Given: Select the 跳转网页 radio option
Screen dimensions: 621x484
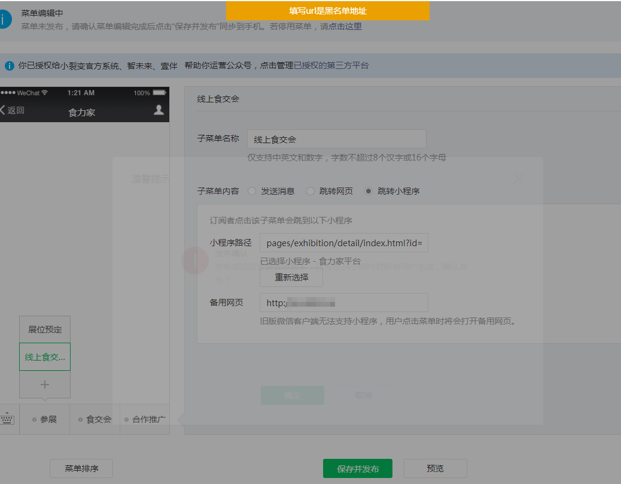Looking at the screenshot, I should tap(310, 191).
